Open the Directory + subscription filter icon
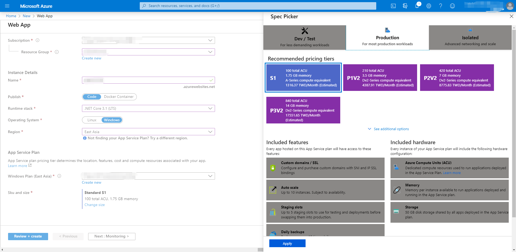516x252 pixels. click(405, 6)
